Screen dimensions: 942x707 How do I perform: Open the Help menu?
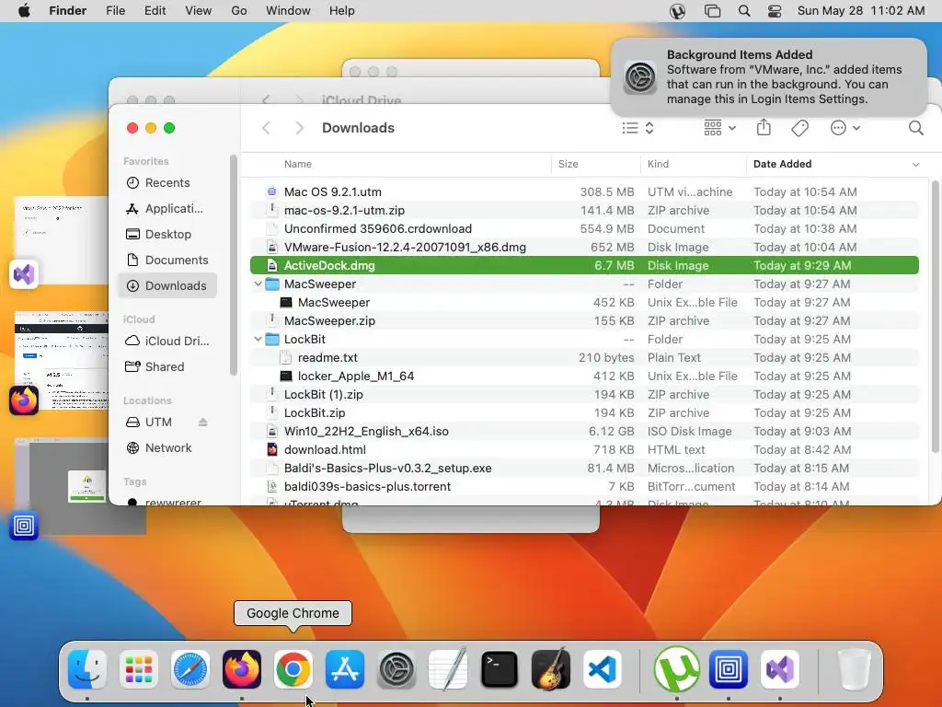[x=342, y=11]
